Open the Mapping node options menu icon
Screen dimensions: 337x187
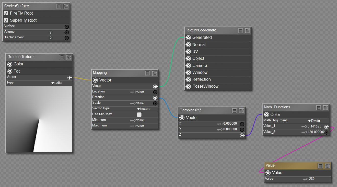click(147, 73)
